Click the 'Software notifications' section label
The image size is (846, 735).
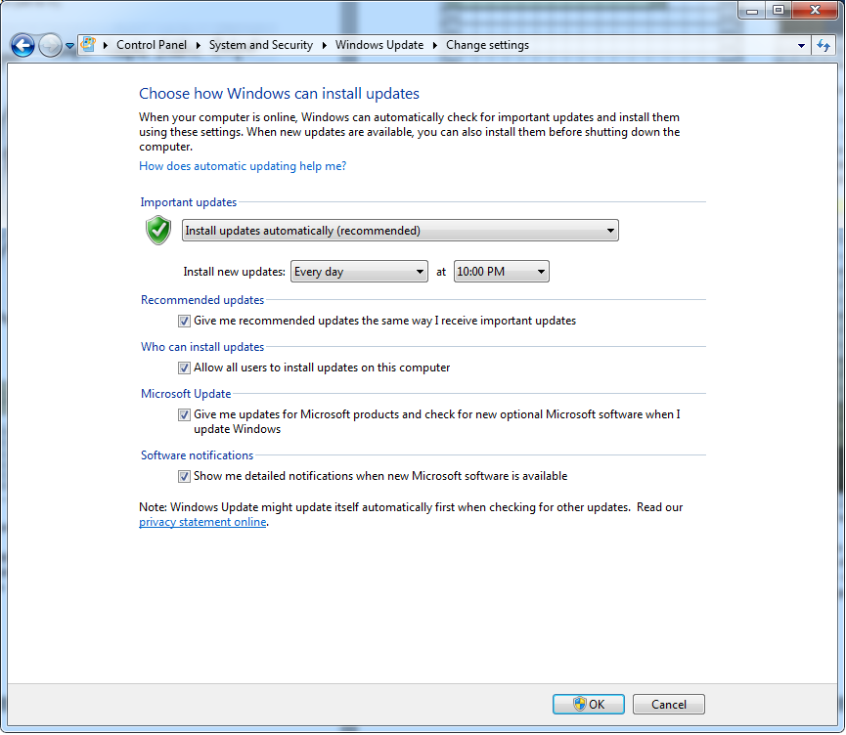point(197,455)
